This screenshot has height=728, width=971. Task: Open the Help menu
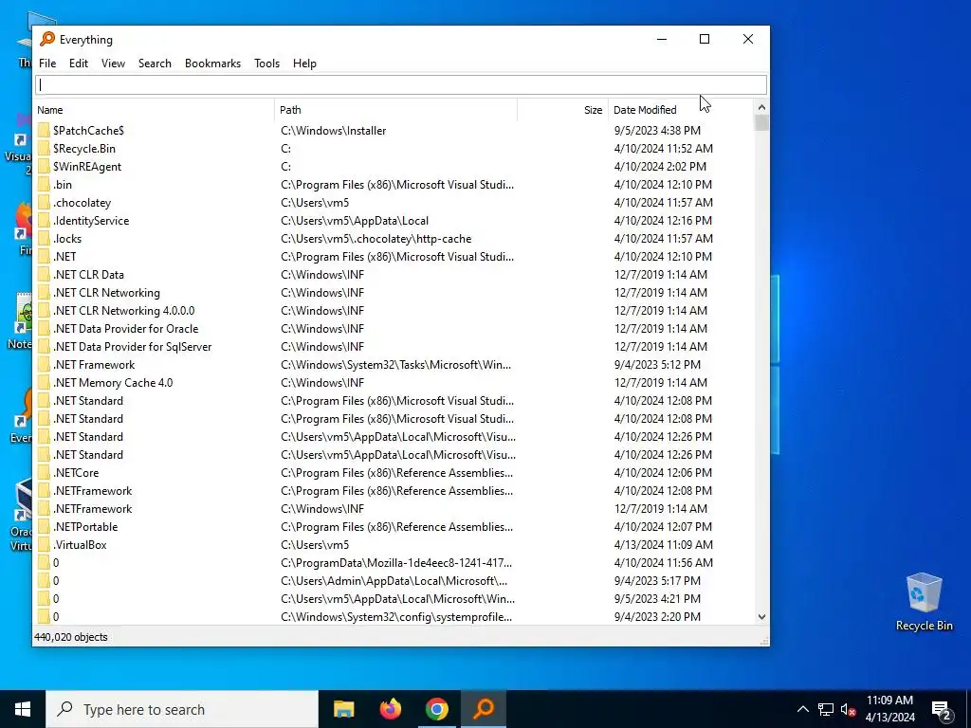coord(304,64)
